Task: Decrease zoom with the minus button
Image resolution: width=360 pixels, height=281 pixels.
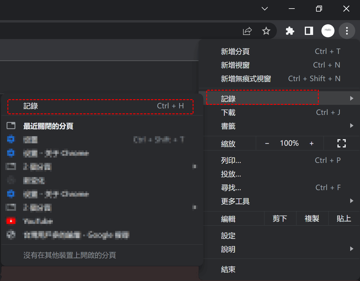Action: 267,144
